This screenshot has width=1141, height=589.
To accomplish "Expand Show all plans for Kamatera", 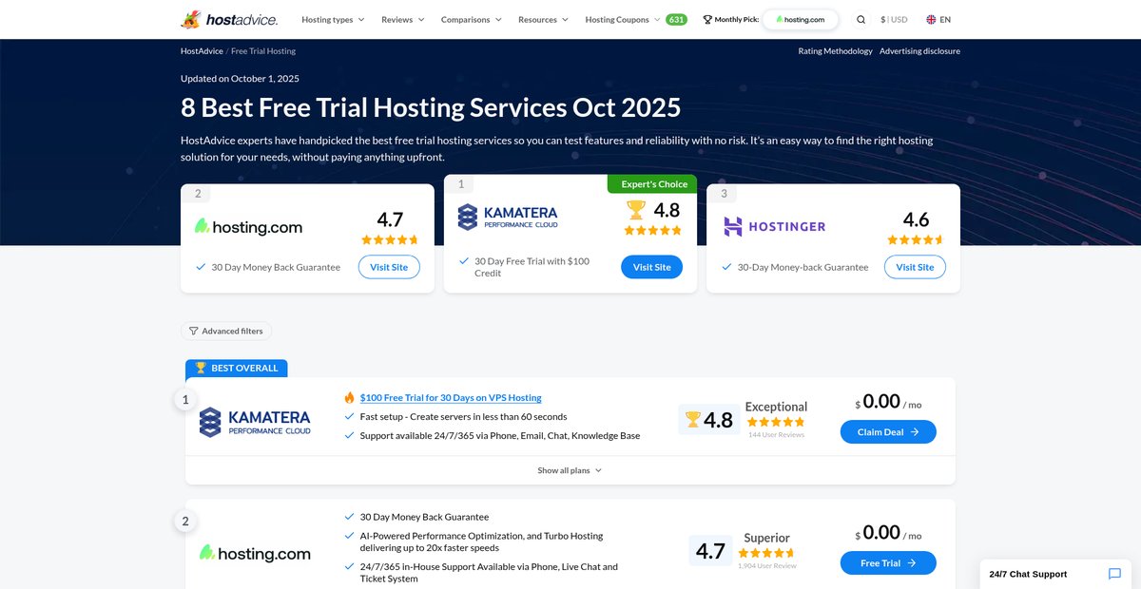I will pos(570,470).
